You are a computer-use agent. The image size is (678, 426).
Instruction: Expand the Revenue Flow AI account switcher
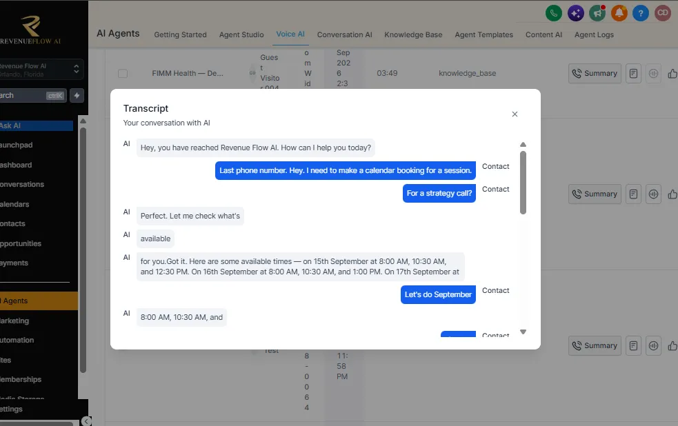40,70
